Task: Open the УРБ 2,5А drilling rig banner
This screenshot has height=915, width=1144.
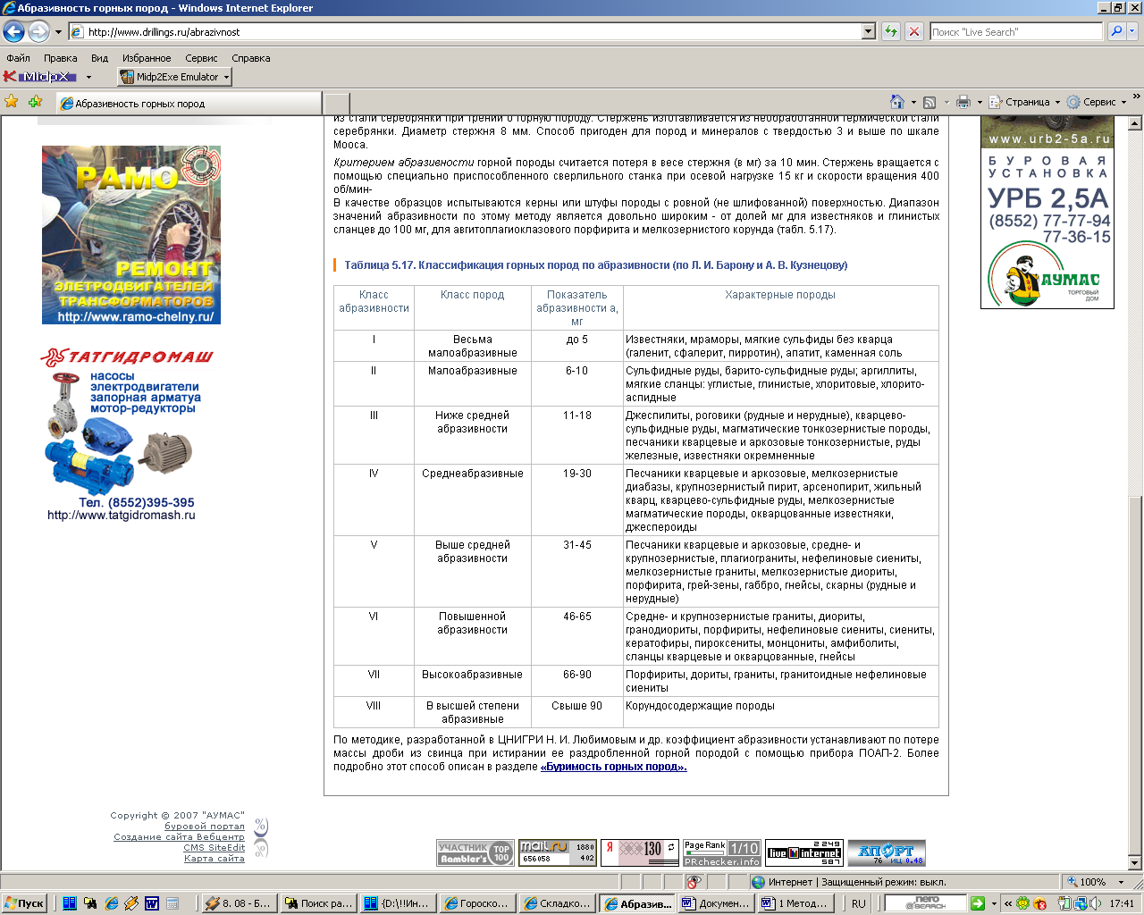Action: point(1047,213)
